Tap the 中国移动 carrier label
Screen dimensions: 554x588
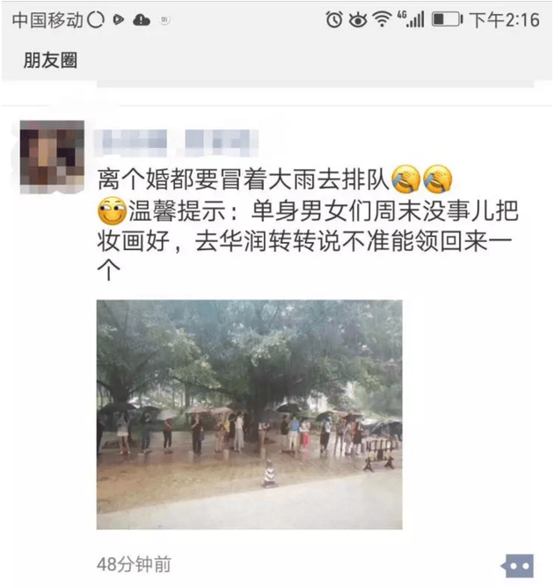[47, 20]
